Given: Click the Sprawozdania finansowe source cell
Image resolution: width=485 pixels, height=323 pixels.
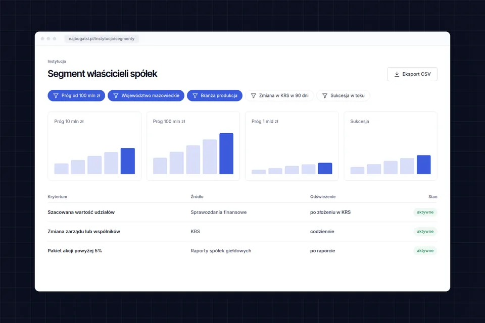Looking at the screenshot, I should (219, 212).
